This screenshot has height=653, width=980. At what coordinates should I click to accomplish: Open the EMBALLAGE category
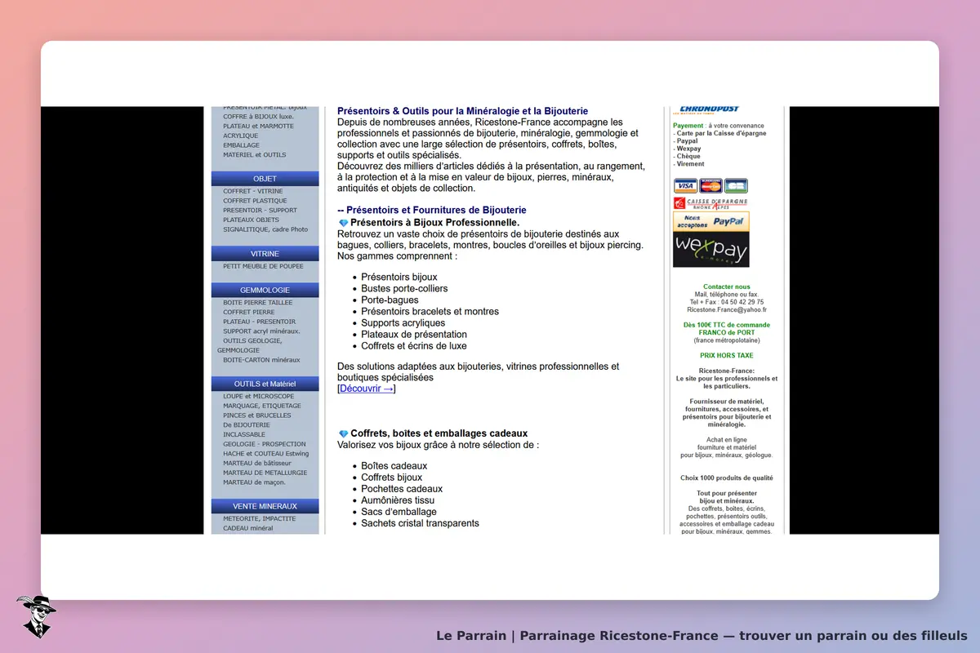[x=241, y=145]
